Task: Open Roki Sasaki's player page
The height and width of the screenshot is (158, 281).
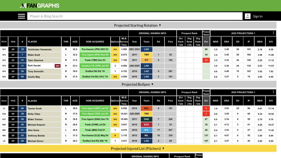Action: coord(34,66)
